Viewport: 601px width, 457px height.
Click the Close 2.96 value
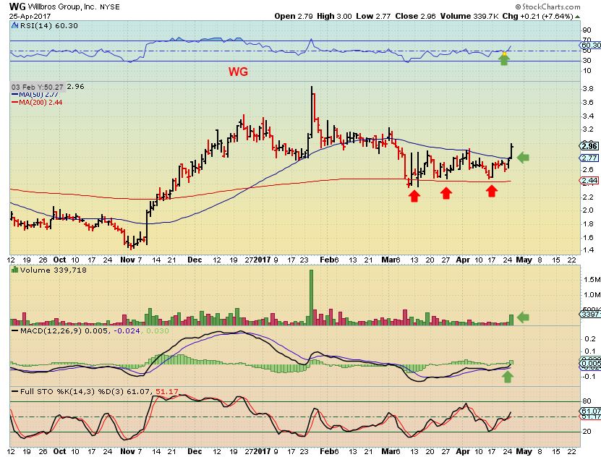[415, 16]
